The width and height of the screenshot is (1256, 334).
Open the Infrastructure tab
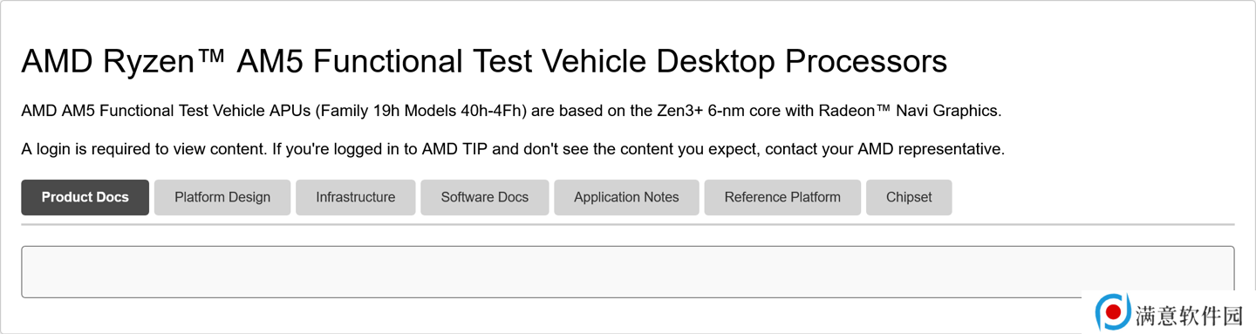click(x=355, y=197)
